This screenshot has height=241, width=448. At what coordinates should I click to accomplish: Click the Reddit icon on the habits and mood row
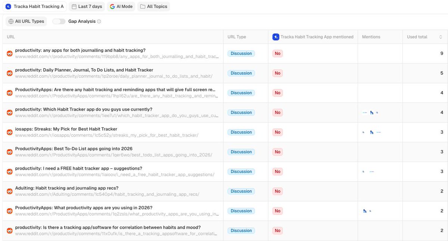(10, 231)
